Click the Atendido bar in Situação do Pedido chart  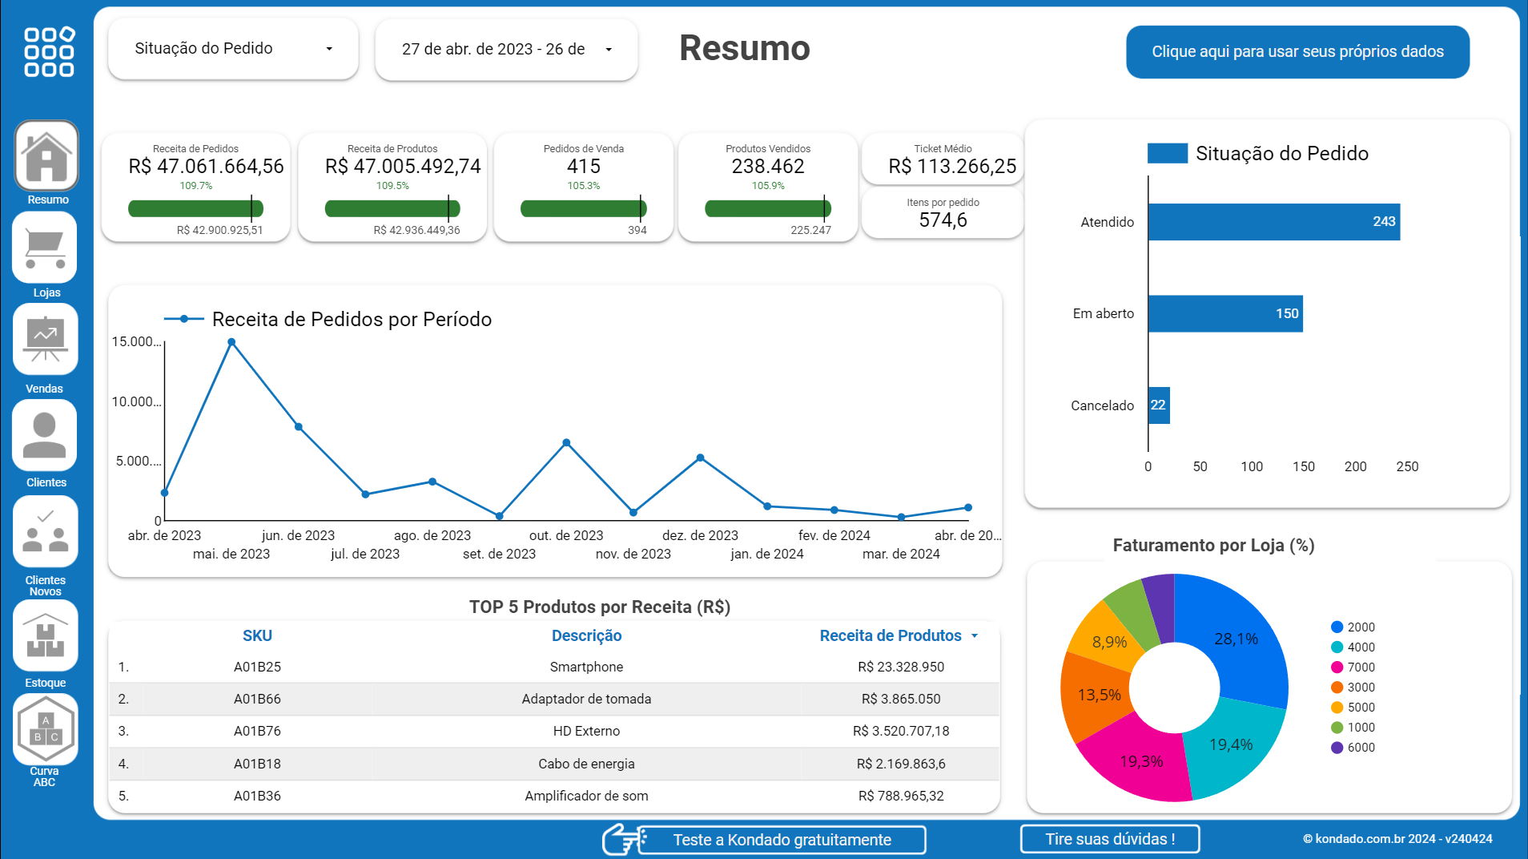pos(1273,222)
